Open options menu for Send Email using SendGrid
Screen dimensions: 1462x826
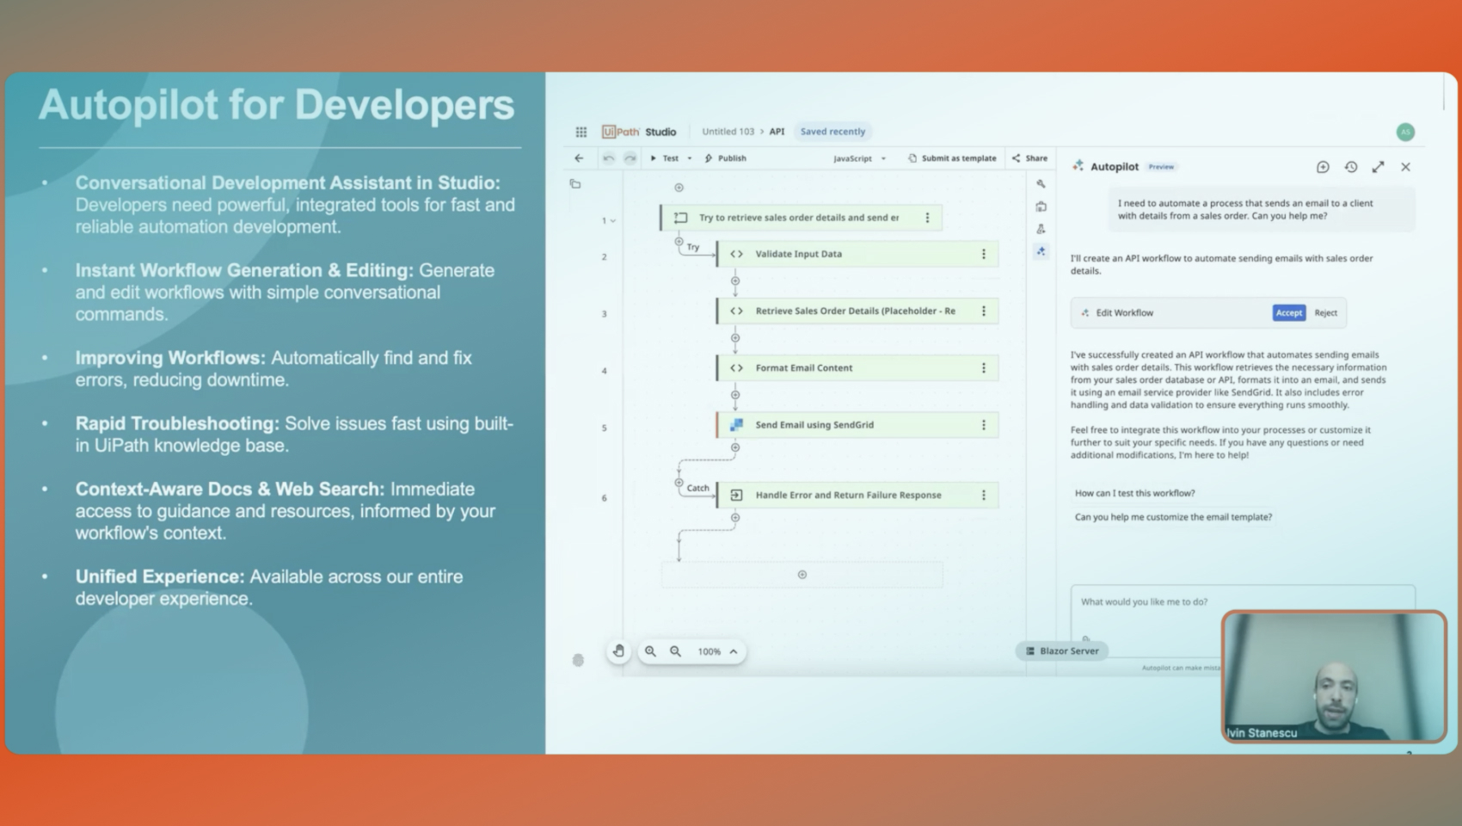click(984, 425)
